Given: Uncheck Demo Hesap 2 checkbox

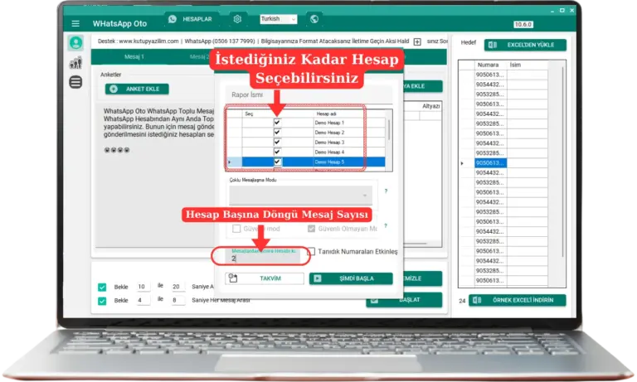Looking at the screenshot, I should tap(277, 133).
